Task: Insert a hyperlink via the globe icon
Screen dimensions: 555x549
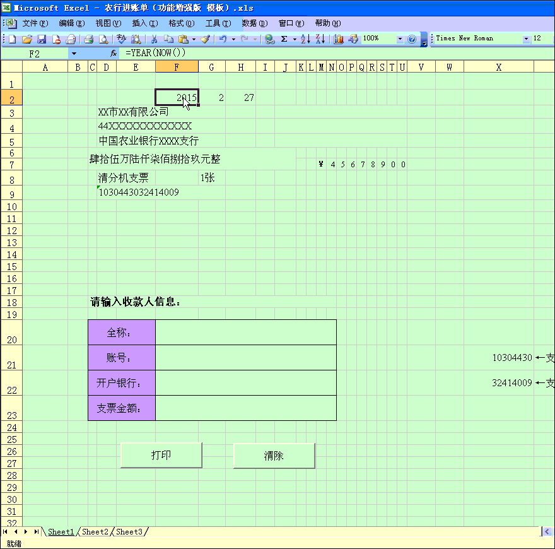Action: pos(269,38)
